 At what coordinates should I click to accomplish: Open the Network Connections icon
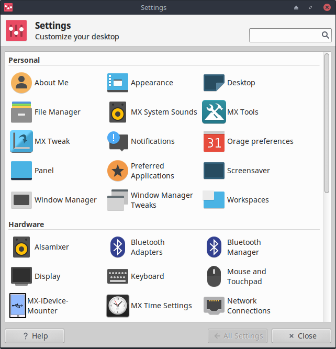(214, 306)
